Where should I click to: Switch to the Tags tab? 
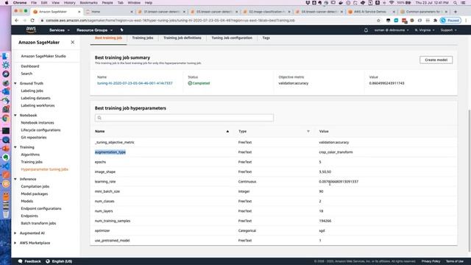pos(266,38)
